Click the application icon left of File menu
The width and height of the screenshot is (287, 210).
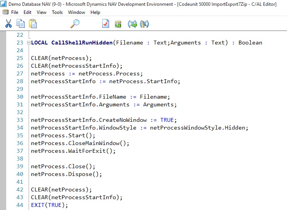5,12
